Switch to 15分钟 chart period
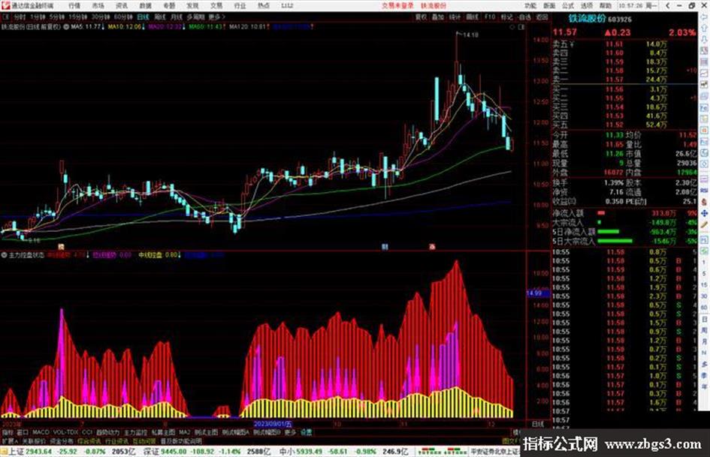This screenshot has width=710, height=457. click(78, 17)
